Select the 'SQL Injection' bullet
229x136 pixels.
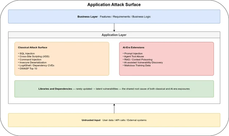(26, 54)
